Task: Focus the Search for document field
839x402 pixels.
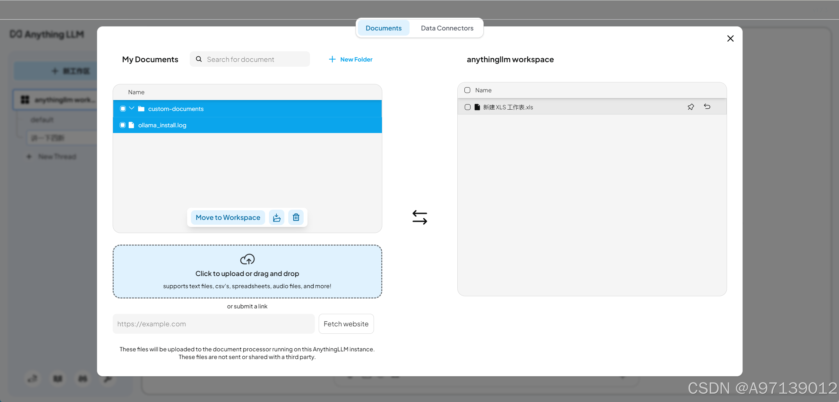Action: 250,59
